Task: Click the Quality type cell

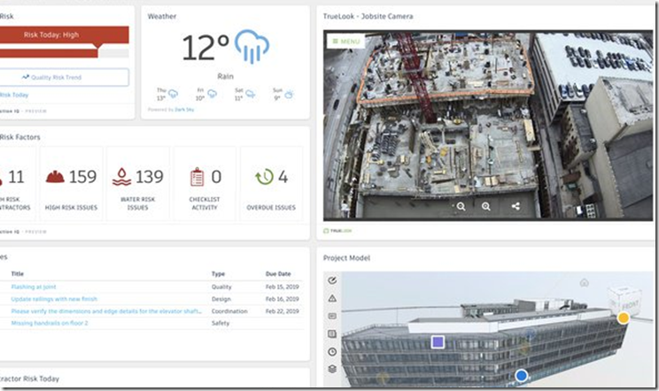Action: (x=221, y=287)
